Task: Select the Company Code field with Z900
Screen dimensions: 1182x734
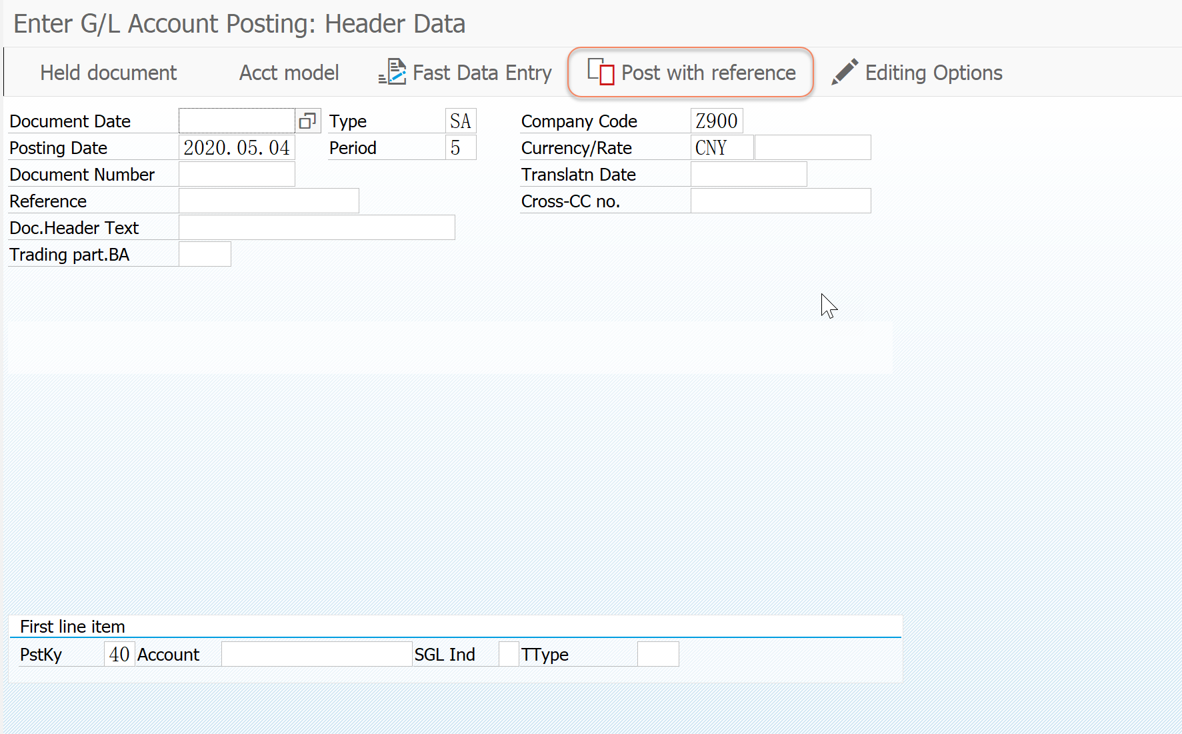Action: pyautogui.click(x=717, y=121)
